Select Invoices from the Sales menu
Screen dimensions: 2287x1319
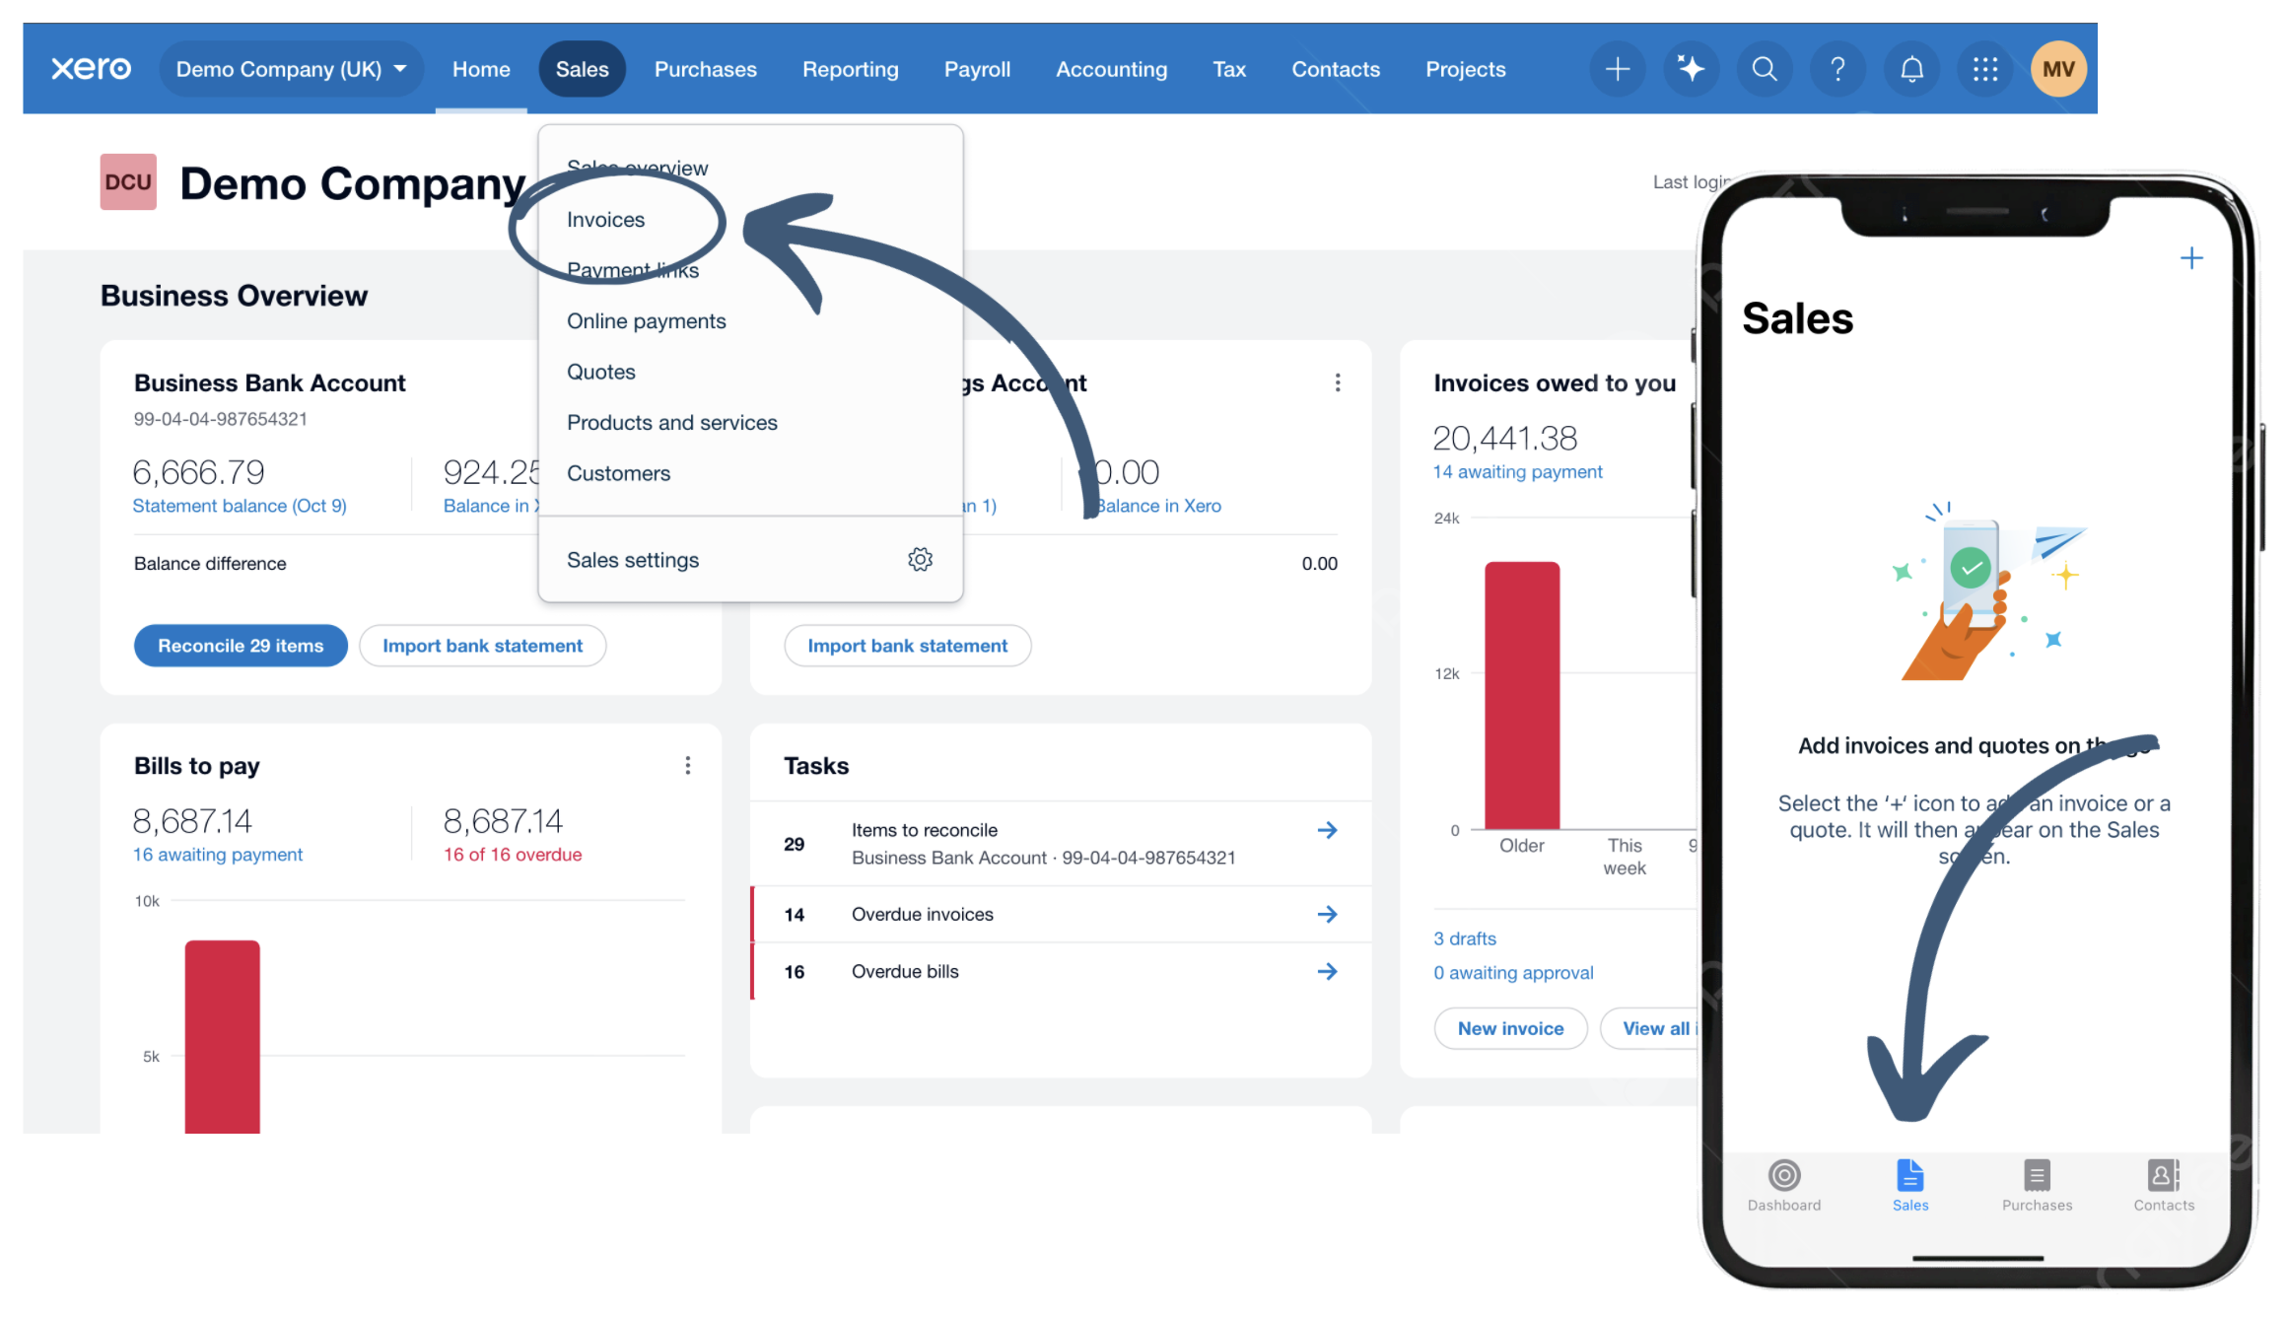[605, 220]
